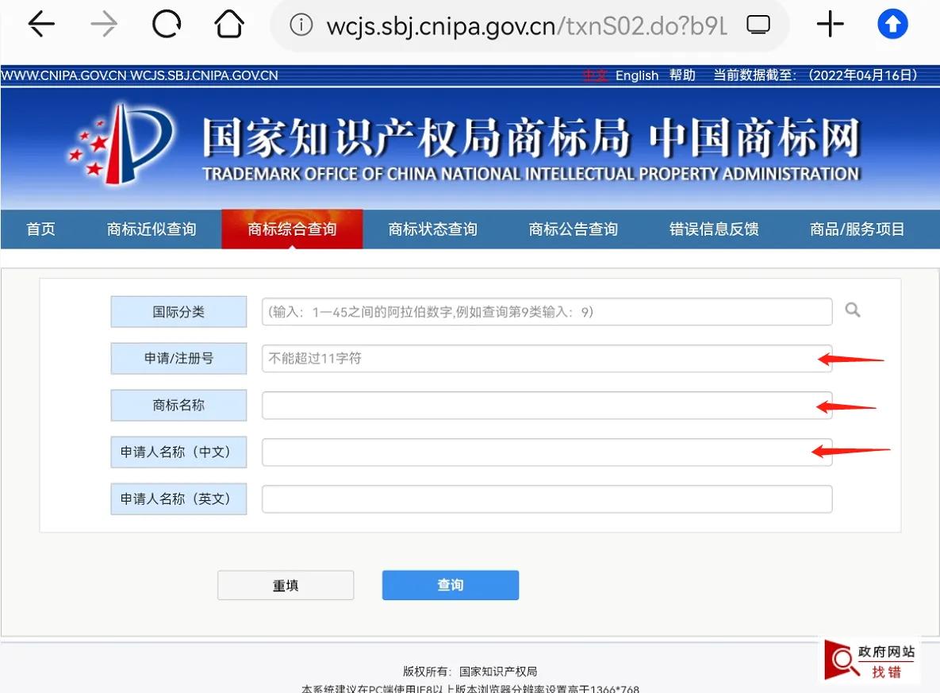
Task: Click the WWW.CNIPA.GOV.CN text in header
Action: pos(63,75)
